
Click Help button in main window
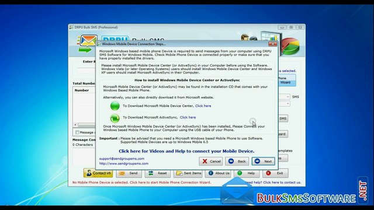[x=247, y=173]
